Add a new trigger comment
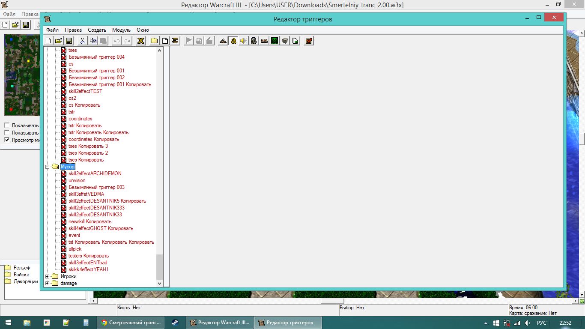Image resolution: width=585 pixels, height=329 pixels. click(175, 41)
